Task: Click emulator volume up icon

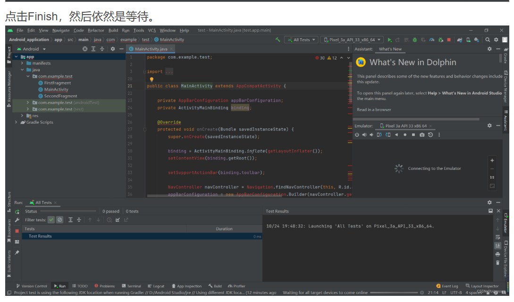Action: pos(364,134)
